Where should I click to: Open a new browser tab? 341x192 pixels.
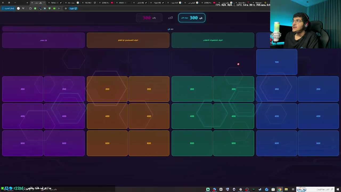pos(27,3)
